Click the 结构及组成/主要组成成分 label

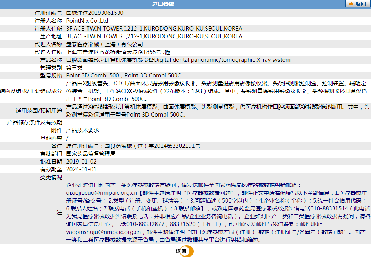(x=31, y=91)
